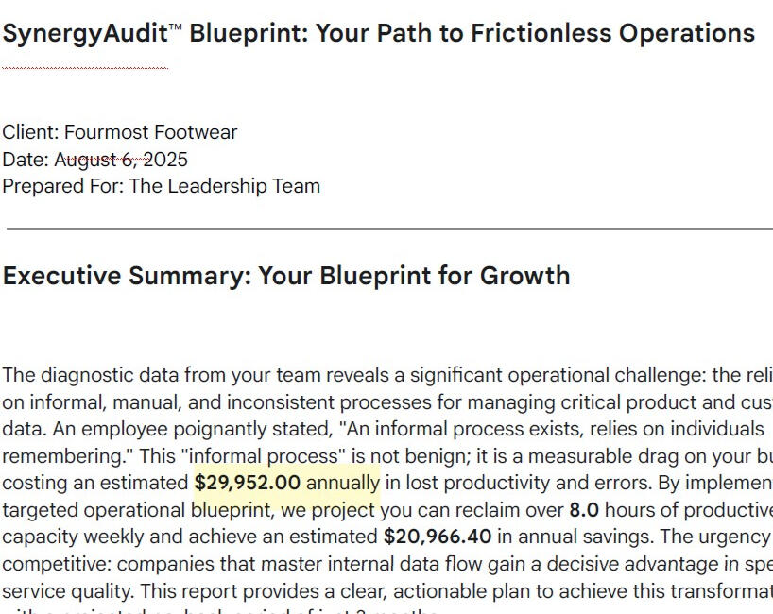This screenshot has width=773, height=614.
Task: Click the horizontal divider line below the header
Action: [x=387, y=229]
